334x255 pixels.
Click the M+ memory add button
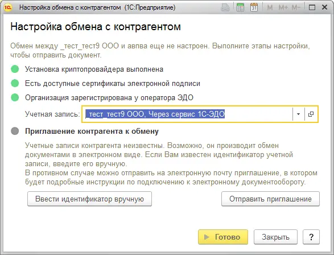click(x=283, y=7)
